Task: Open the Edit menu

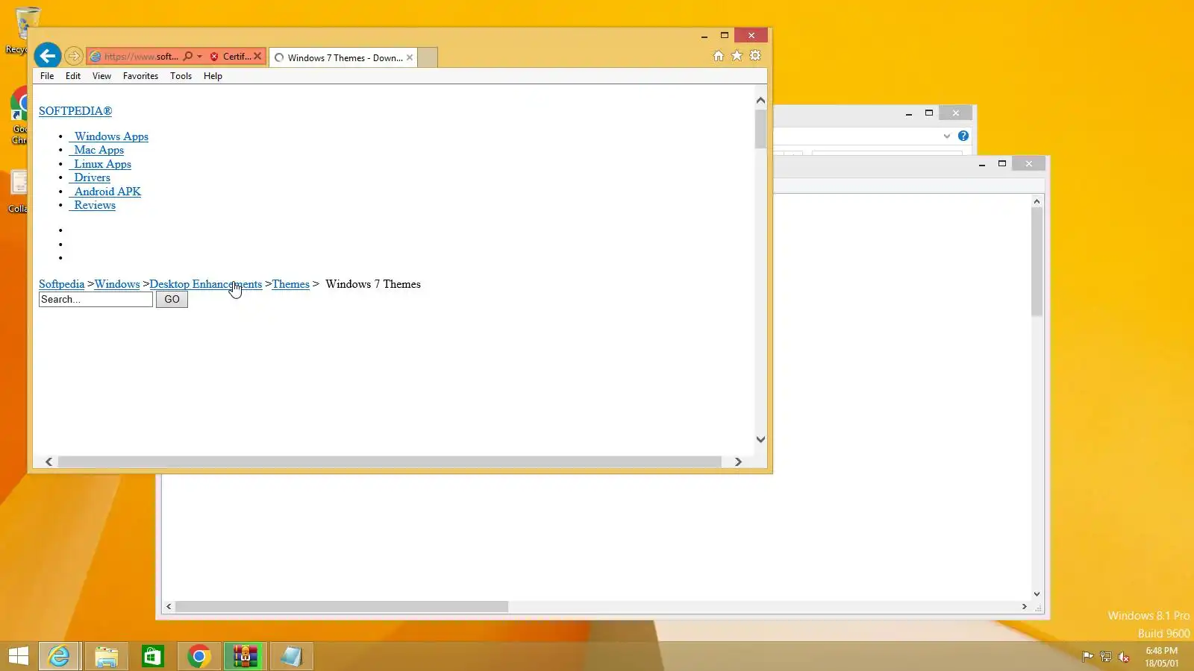Action: [x=73, y=76]
